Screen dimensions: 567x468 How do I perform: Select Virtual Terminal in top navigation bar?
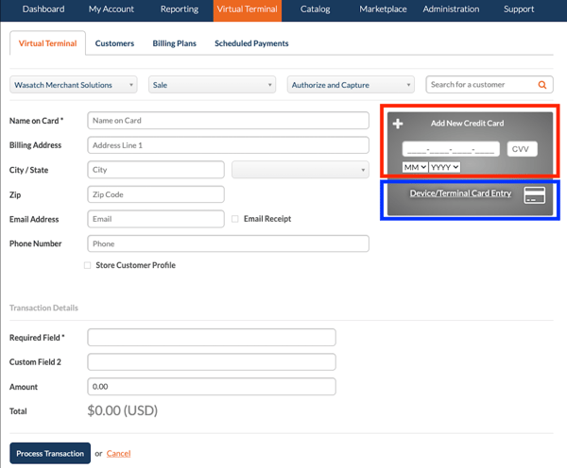point(248,10)
